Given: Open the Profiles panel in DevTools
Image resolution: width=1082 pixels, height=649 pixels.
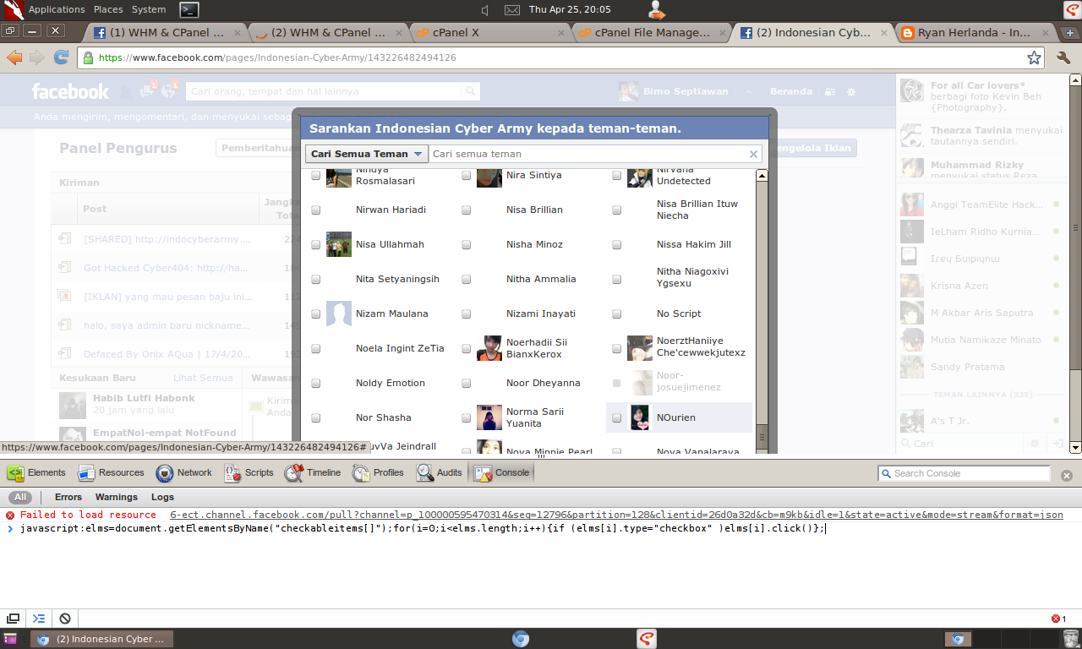Looking at the screenshot, I should click(x=378, y=472).
